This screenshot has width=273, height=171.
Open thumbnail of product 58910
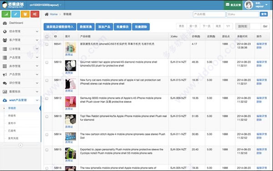coord(71,65)
